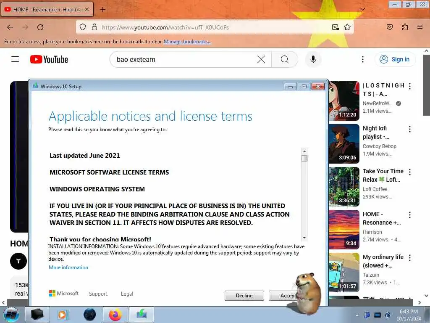This screenshot has width=430, height=323.
Task: Click the license terms scrollbar thumb
Action: (304, 159)
